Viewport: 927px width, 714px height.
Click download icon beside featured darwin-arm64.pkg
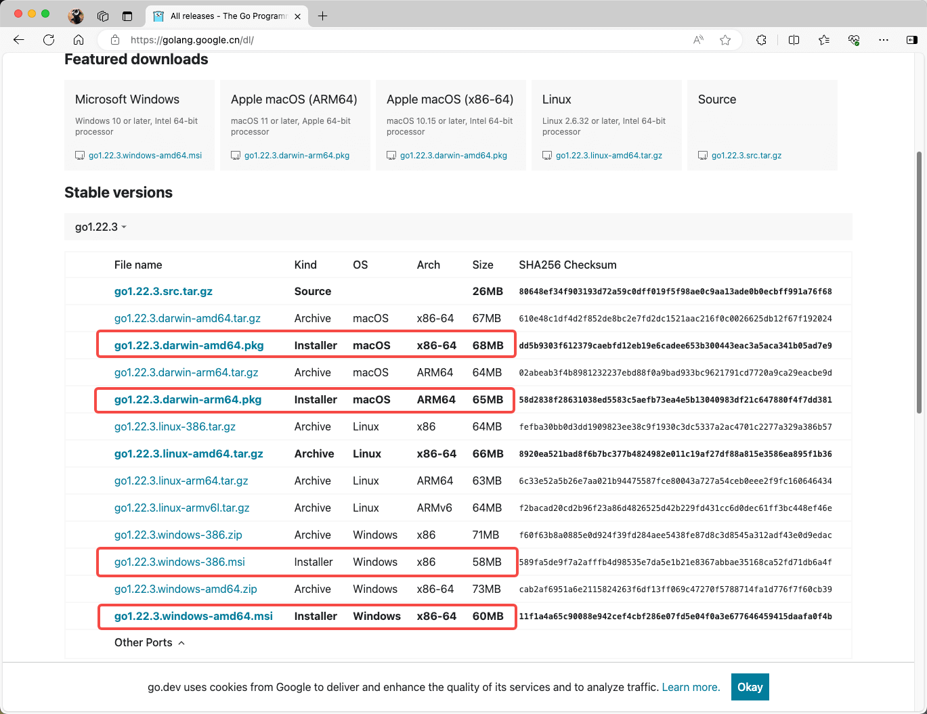coord(236,156)
